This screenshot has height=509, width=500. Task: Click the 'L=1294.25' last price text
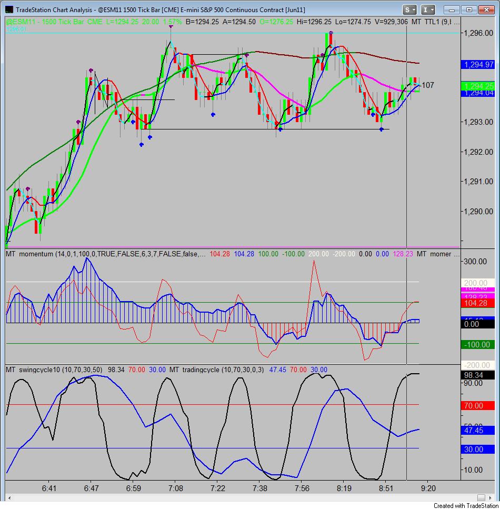[x=122, y=22]
